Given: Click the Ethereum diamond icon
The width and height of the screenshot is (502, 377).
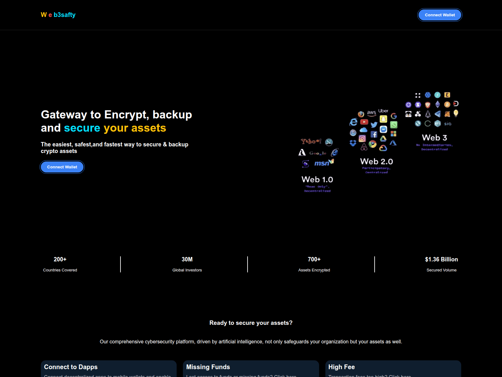Looking at the screenshot, I should (438, 104).
